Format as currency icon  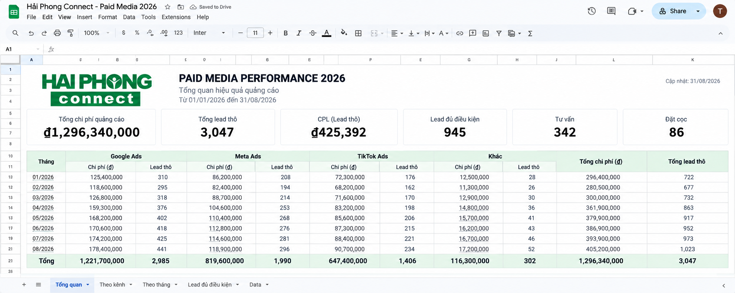tap(123, 33)
